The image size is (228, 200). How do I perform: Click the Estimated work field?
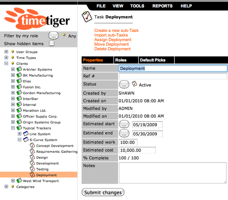tap(128, 142)
